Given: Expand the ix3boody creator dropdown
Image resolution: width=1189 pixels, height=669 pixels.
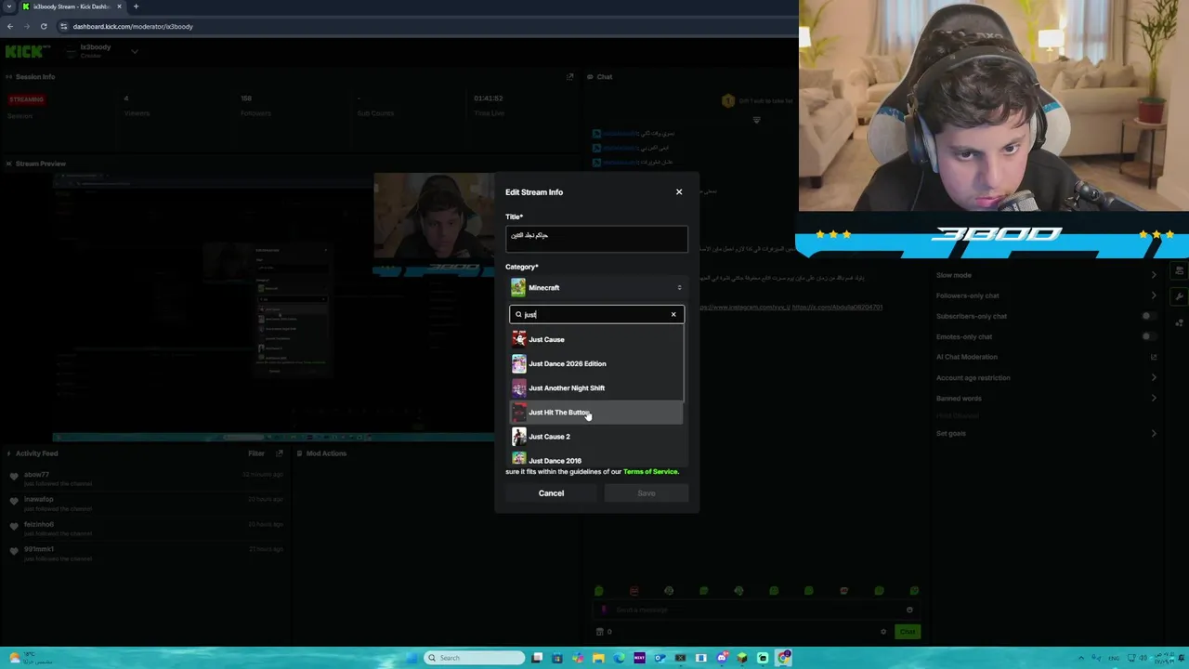Looking at the screenshot, I should coord(134,51).
